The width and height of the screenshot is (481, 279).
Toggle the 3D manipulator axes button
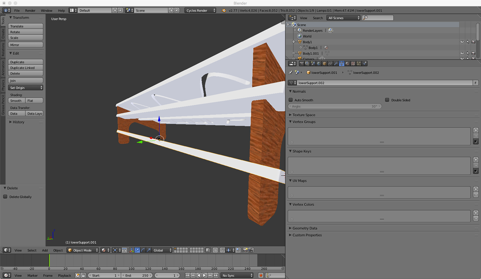click(132, 250)
